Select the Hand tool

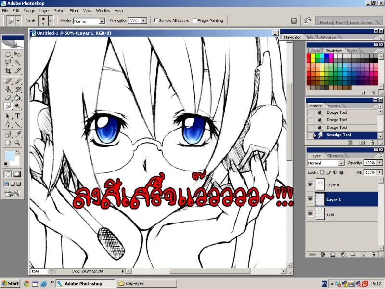click(x=8, y=143)
